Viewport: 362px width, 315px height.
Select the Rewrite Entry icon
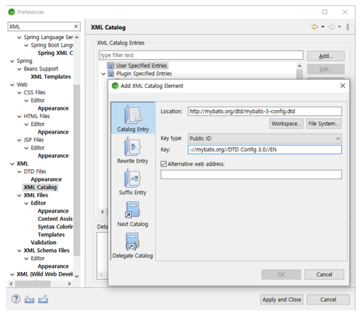[x=132, y=147]
